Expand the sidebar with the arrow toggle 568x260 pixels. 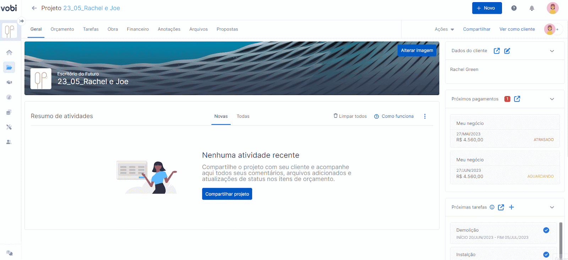(22, 21)
